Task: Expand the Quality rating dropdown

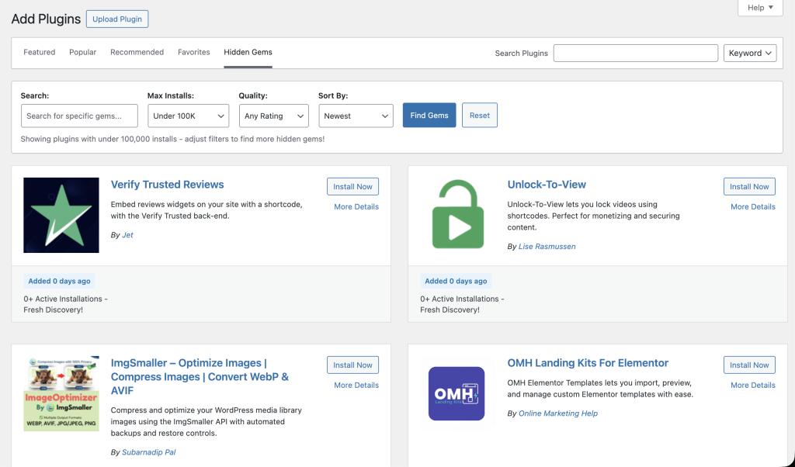Action: tap(274, 116)
